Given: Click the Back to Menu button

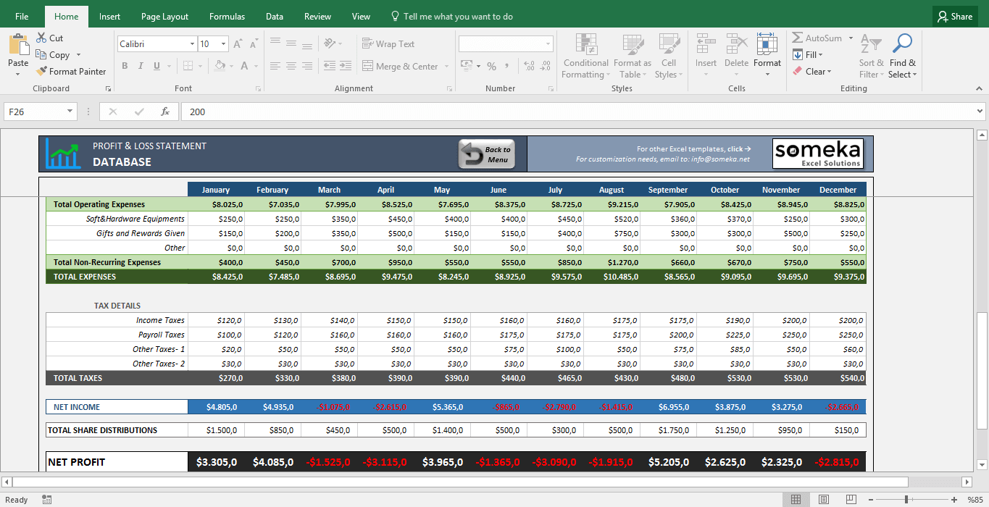Looking at the screenshot, I should pyautogui.click(x=485, y=154).
